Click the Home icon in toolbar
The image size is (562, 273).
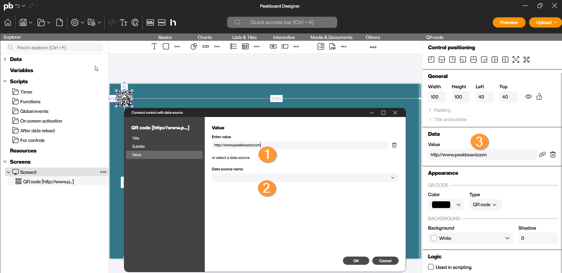click(8, 23)
